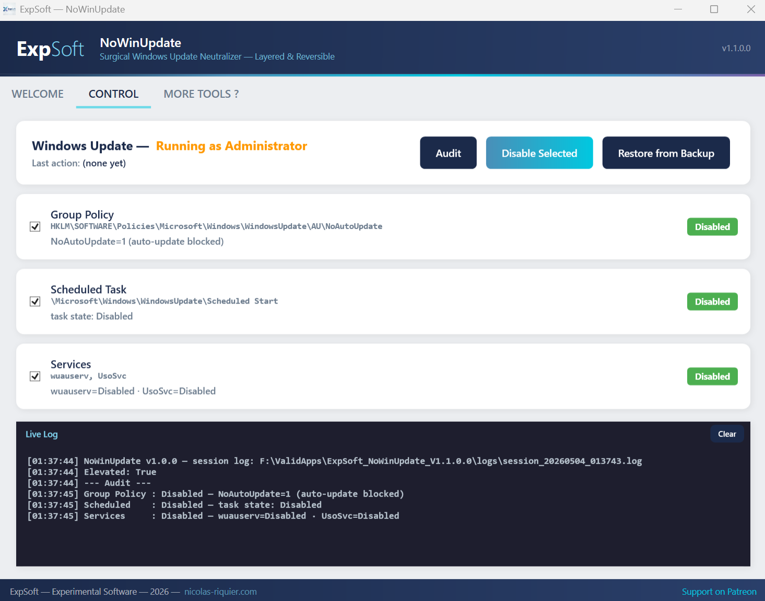Click the Group Policy log entry line
The width and height of the screenshot is (765, 601).
[x=216, y=494]
